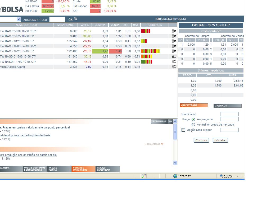Select the TW DAX P 6225 10-06 CT* row name

coord(17,51)
